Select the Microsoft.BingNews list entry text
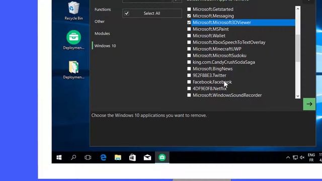Image resolution: width=322 pixels, height=181 pixels. tap(212, 69)
